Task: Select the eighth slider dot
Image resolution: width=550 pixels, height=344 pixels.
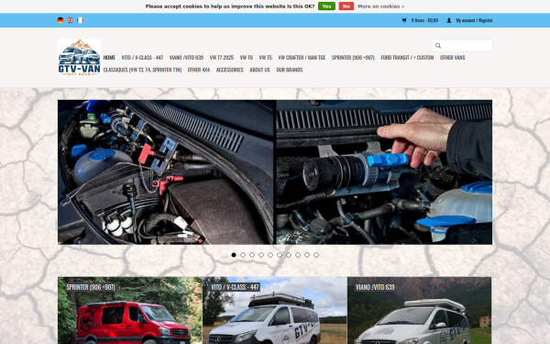Action: pyautogui.click(x=298, y=255)
